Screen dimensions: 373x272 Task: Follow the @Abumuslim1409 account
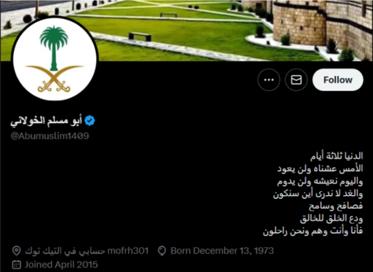pyautogui.click(x=338, y=80)
